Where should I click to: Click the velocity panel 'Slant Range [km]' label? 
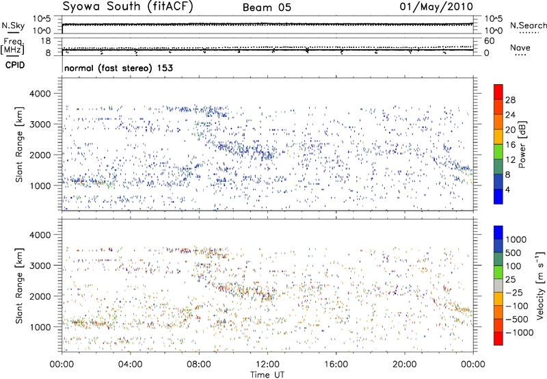click(19, 286)
